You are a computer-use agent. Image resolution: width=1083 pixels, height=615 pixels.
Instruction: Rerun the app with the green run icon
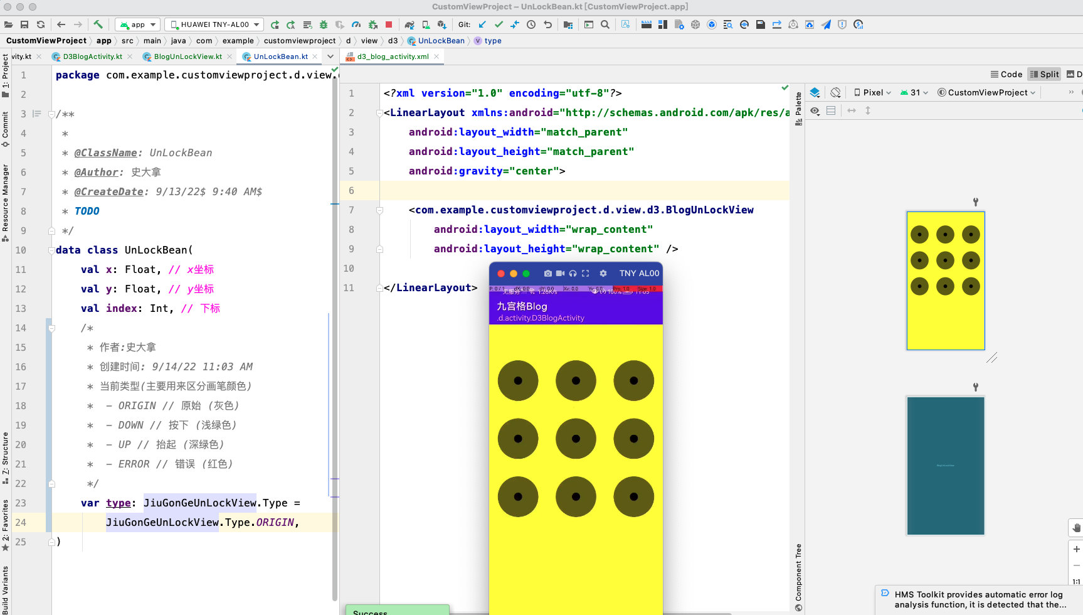tap(275, 24)
